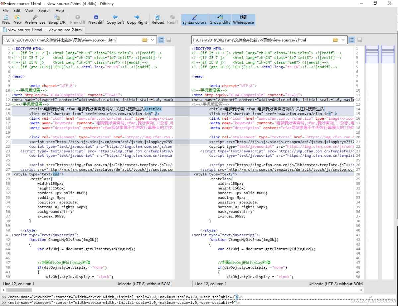Open the Help menu
Image resolution: width=398 pixels, height=306 pixels.
click(x=60, y=10)
